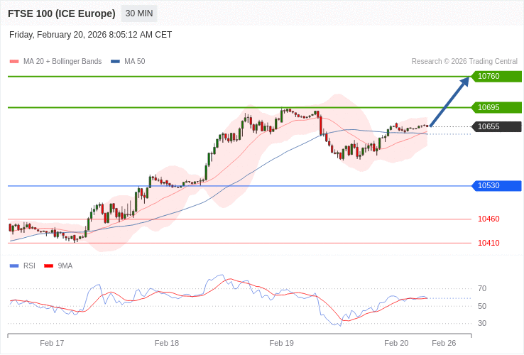Click the blue MA 50 legend swatch
Screen dimensions: 524x355
(x=115, y=62)
